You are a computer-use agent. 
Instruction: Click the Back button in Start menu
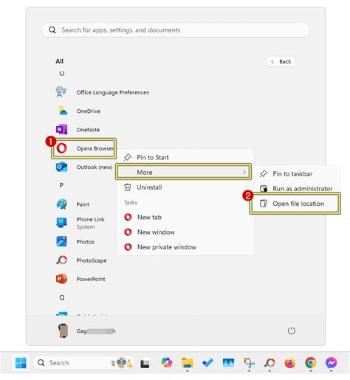[x=281, y=61]
